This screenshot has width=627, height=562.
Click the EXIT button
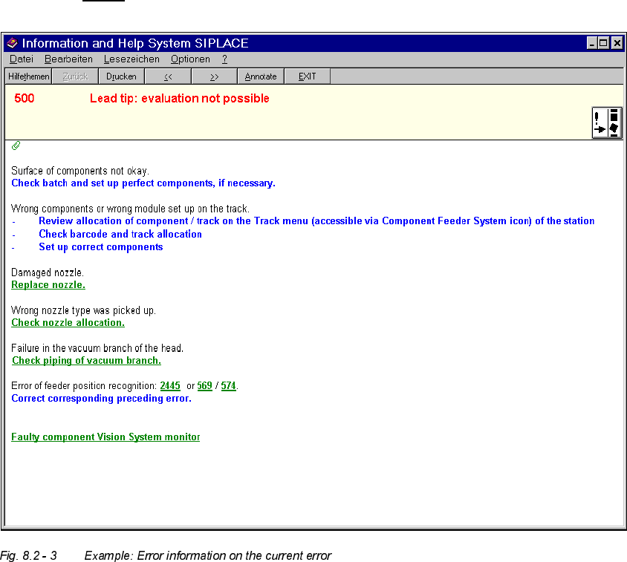pos(307,76)
